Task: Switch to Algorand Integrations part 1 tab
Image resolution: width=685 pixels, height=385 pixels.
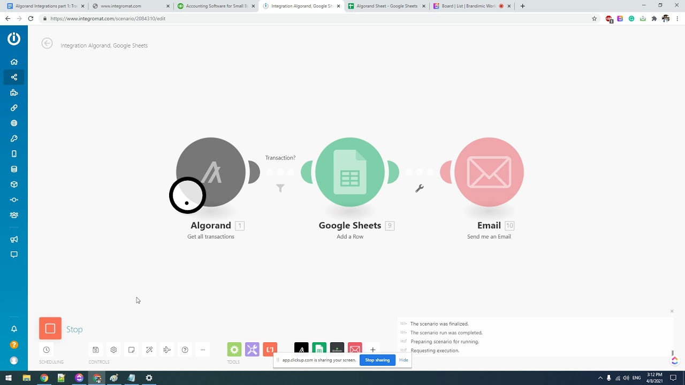Action: coord(45,6)
